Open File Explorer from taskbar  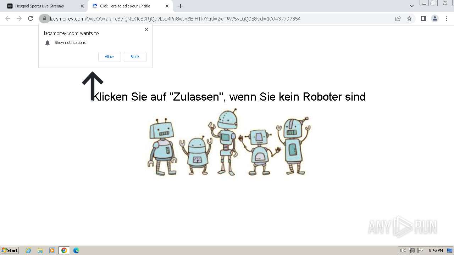[40, 250]
